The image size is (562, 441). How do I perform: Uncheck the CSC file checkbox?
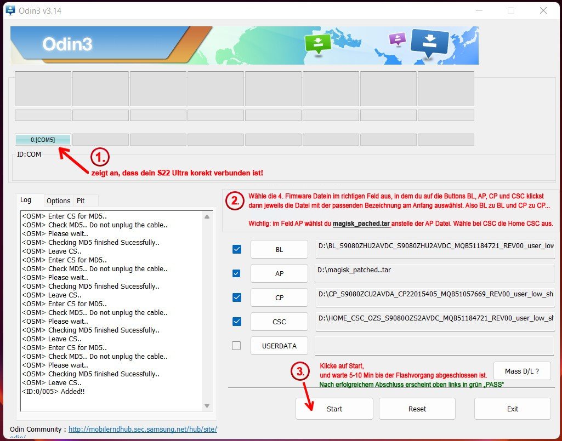coord(236,322)
